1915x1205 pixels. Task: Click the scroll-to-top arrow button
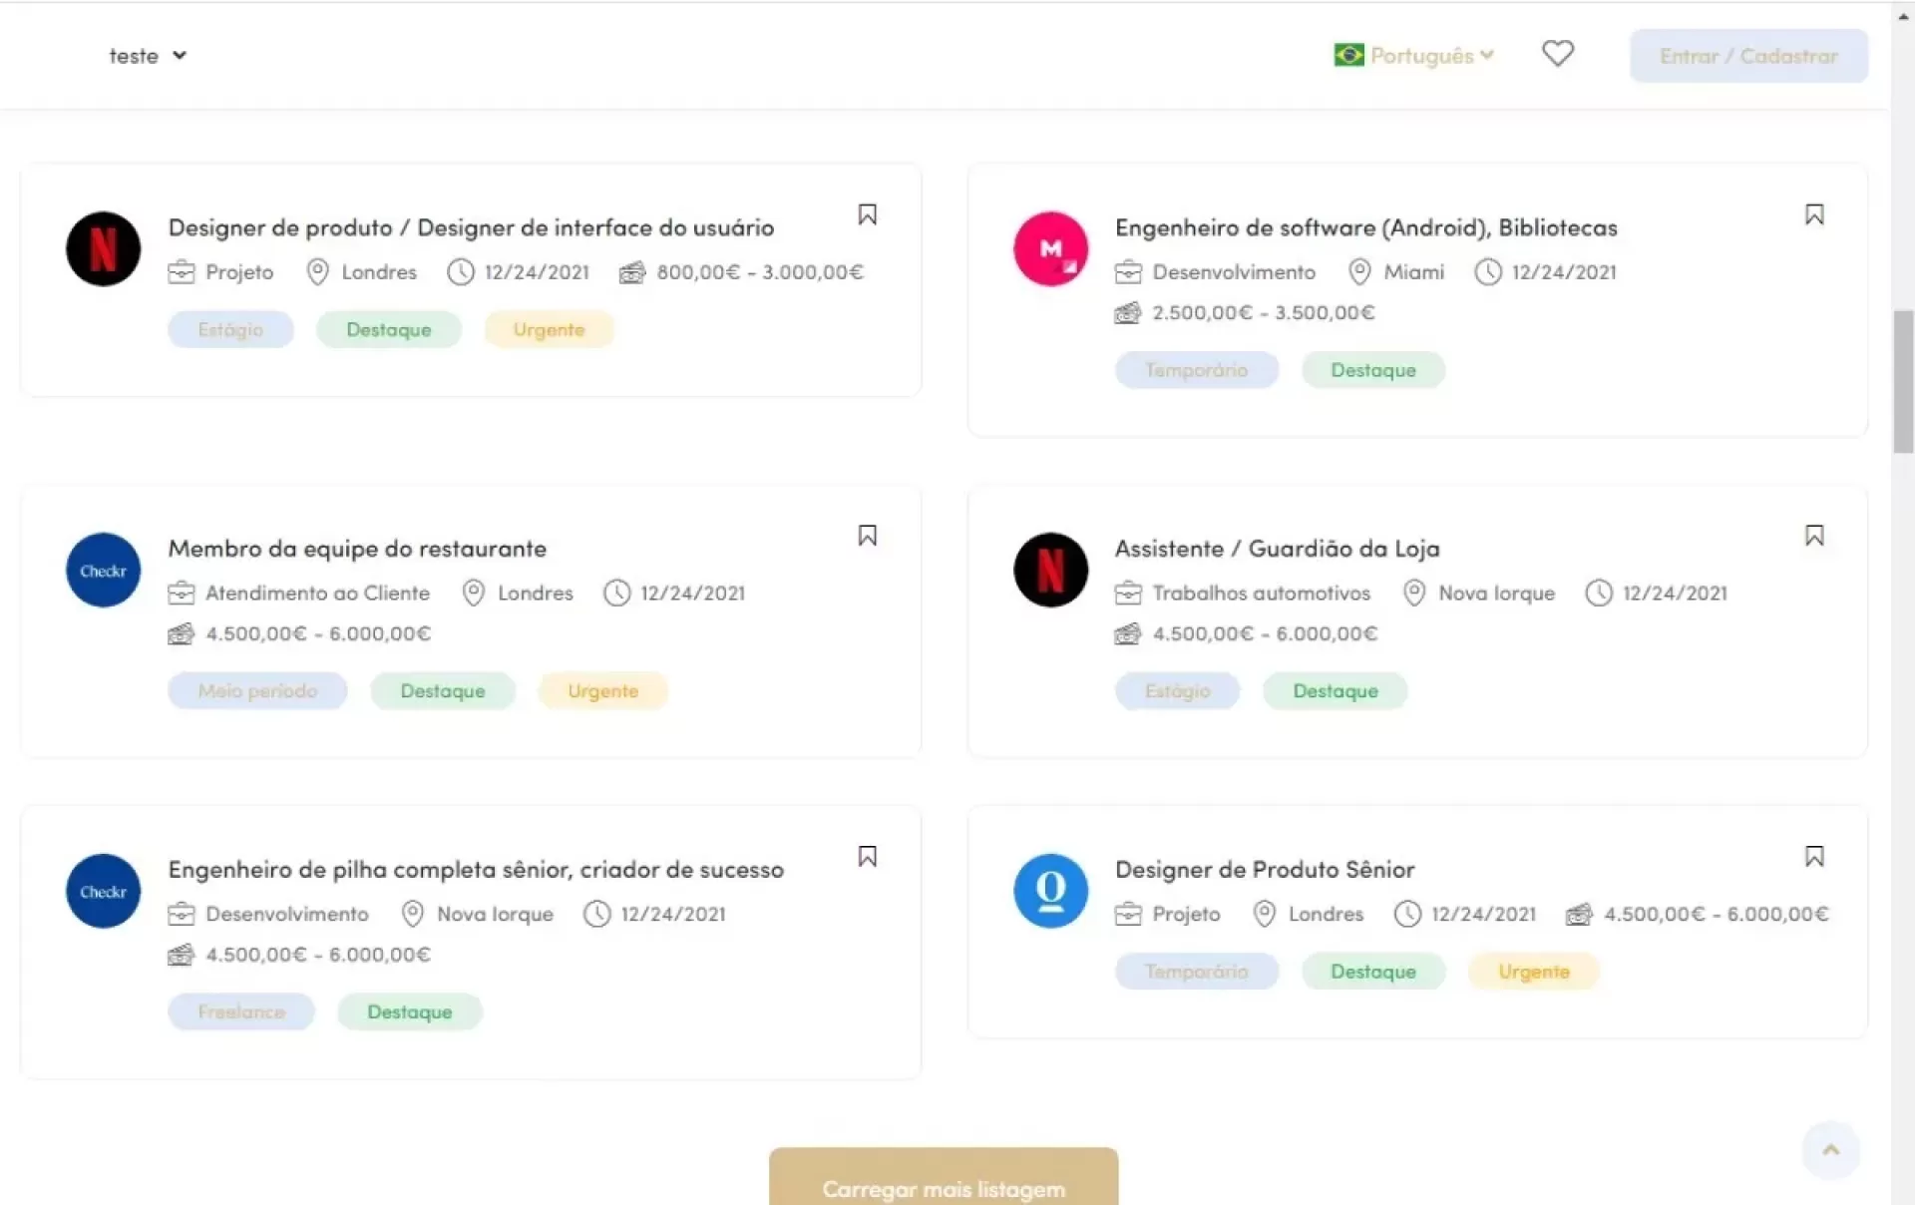coord(1830,1150)
